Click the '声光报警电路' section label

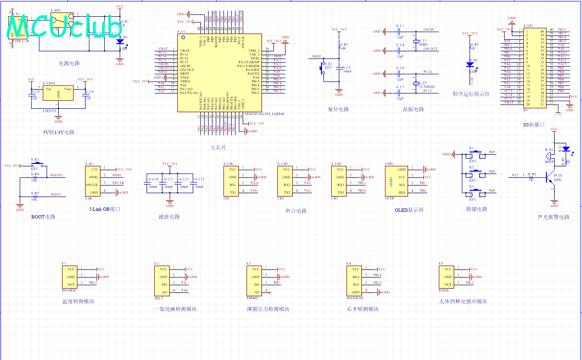click(x=554, y=217)
